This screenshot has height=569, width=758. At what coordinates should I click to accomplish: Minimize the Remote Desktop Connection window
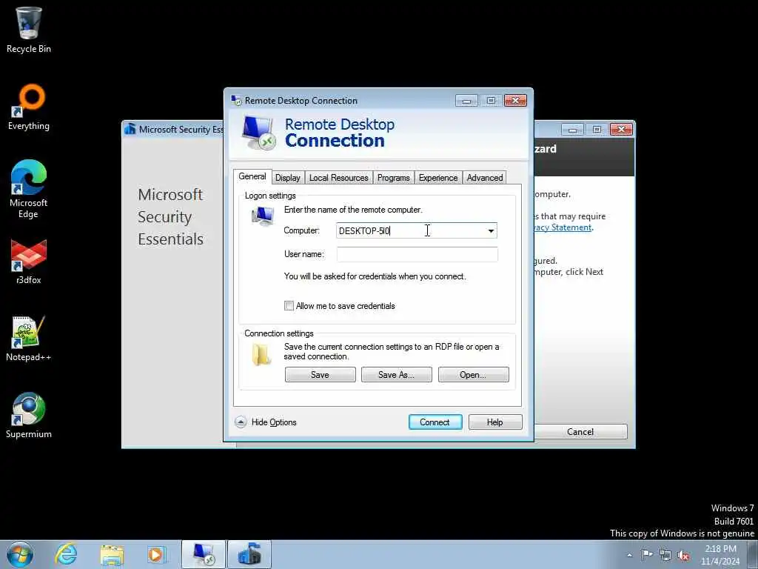point(466,101)
